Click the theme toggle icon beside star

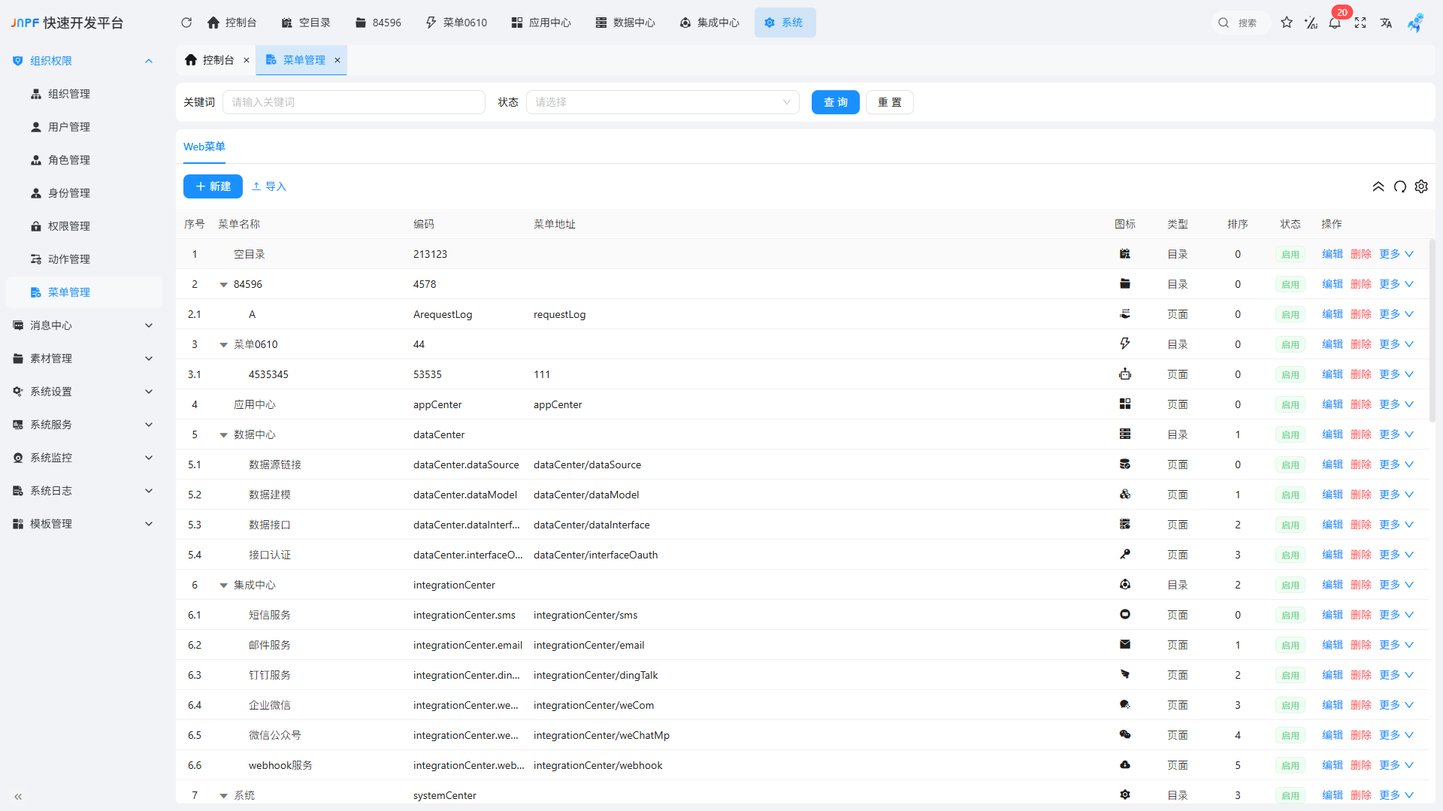(x=1311, y=23)
